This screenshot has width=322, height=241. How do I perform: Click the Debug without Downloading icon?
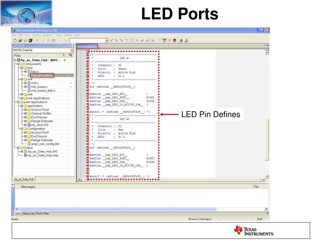186,40
